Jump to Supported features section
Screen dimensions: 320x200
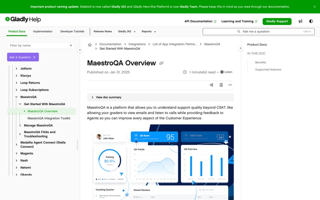coord(268,70)
